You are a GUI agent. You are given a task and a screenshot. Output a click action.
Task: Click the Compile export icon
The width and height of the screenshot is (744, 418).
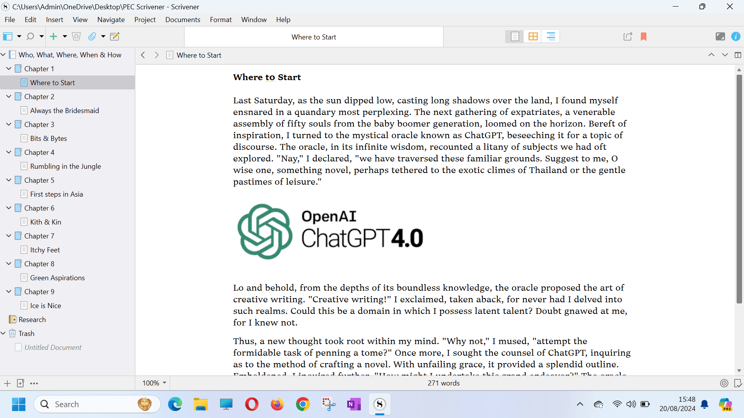(x=628, y=36)
